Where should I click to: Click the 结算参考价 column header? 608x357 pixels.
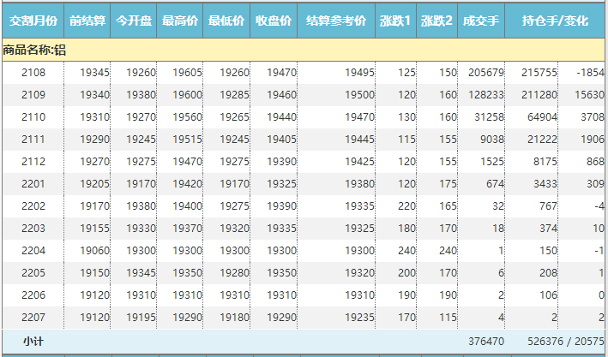pyautogui.click(x=336, y=21)
